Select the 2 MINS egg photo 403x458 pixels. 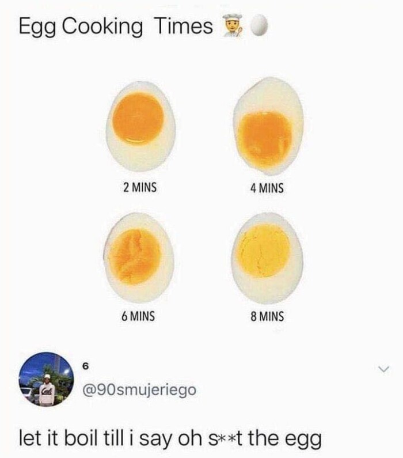click(x=140, y=126)
